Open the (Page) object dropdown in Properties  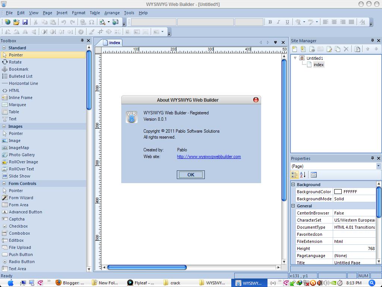(x=378, y=166)
